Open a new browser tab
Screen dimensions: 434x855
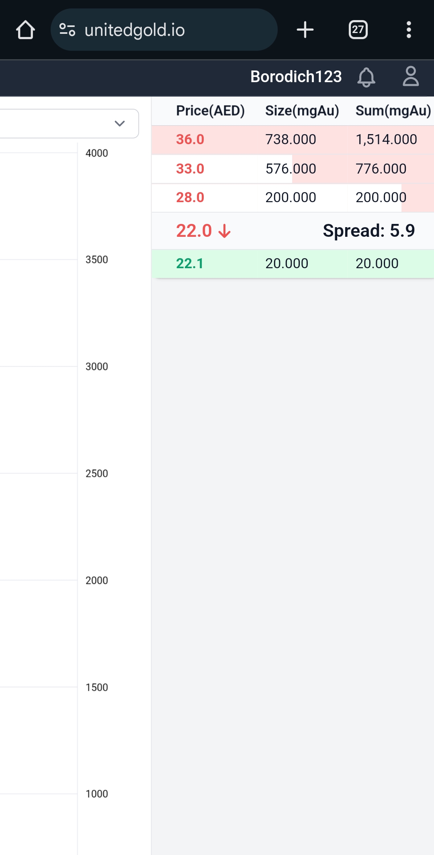(305, 30)
